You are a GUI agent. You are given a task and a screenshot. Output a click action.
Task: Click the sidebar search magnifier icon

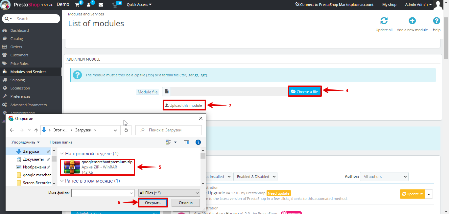point(7,19)
